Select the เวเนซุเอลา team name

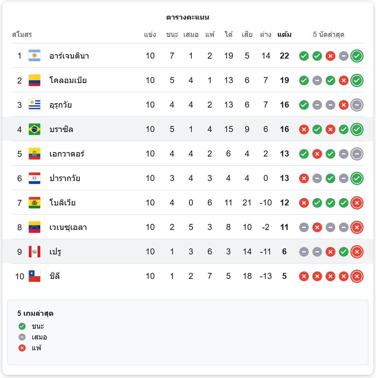pyautogui.click(x=68, y=227)
